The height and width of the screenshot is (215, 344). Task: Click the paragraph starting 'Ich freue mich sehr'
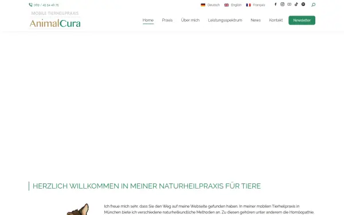pos(209,209)
